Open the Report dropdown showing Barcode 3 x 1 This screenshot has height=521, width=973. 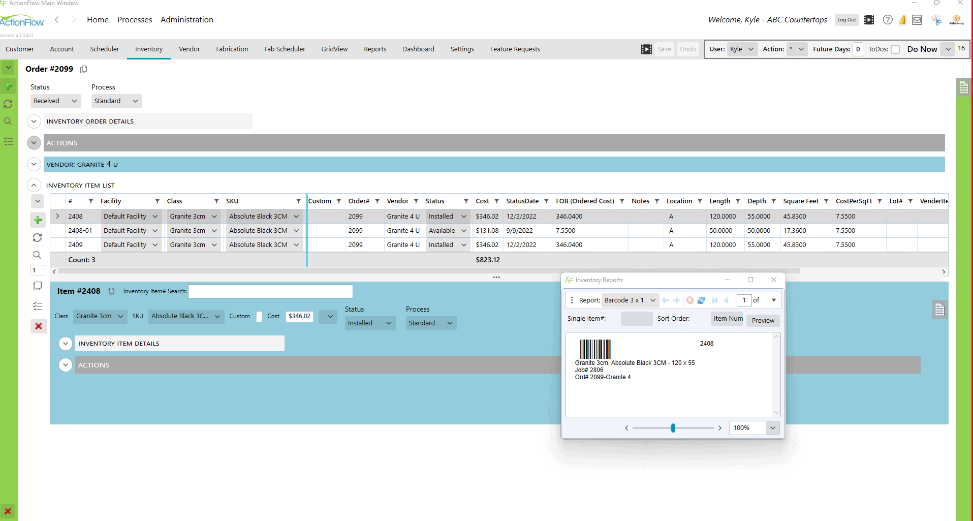[x=630, y=300]
